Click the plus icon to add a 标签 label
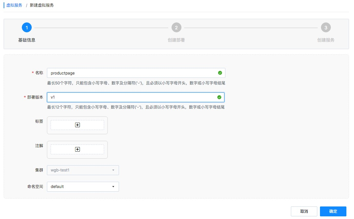The height and width of the screenshot is (219, 354). pos(77,125)
